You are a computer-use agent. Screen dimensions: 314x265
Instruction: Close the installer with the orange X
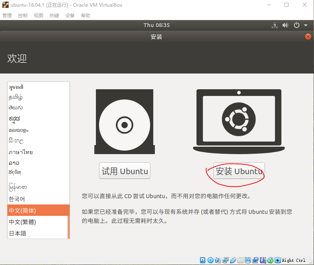pos(308,37)
